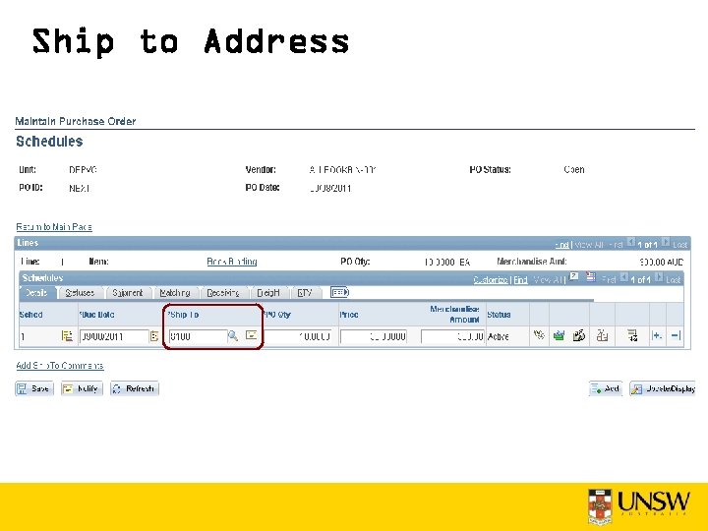Click the Schedules grid view-in-new-window icon
Viewport: 708px width, 531px height.
(x=574, y=276)
